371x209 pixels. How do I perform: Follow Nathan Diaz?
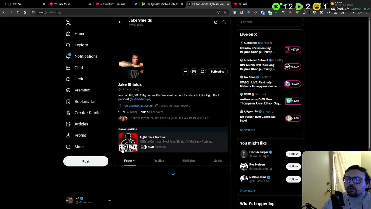point(293,179)
